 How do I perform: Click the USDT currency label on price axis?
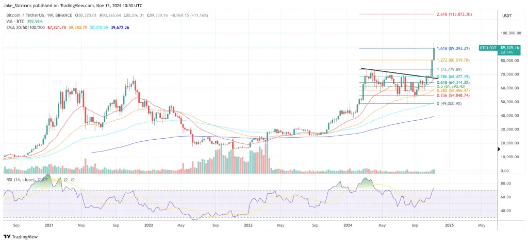pyautogui.click(x=507, y=16)
